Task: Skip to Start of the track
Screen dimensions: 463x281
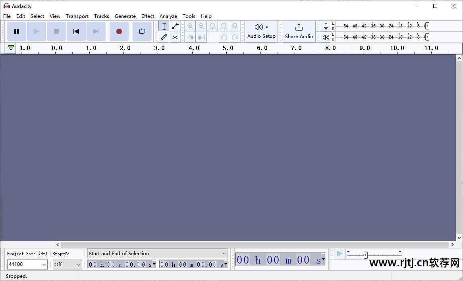Action: (76, 31)
